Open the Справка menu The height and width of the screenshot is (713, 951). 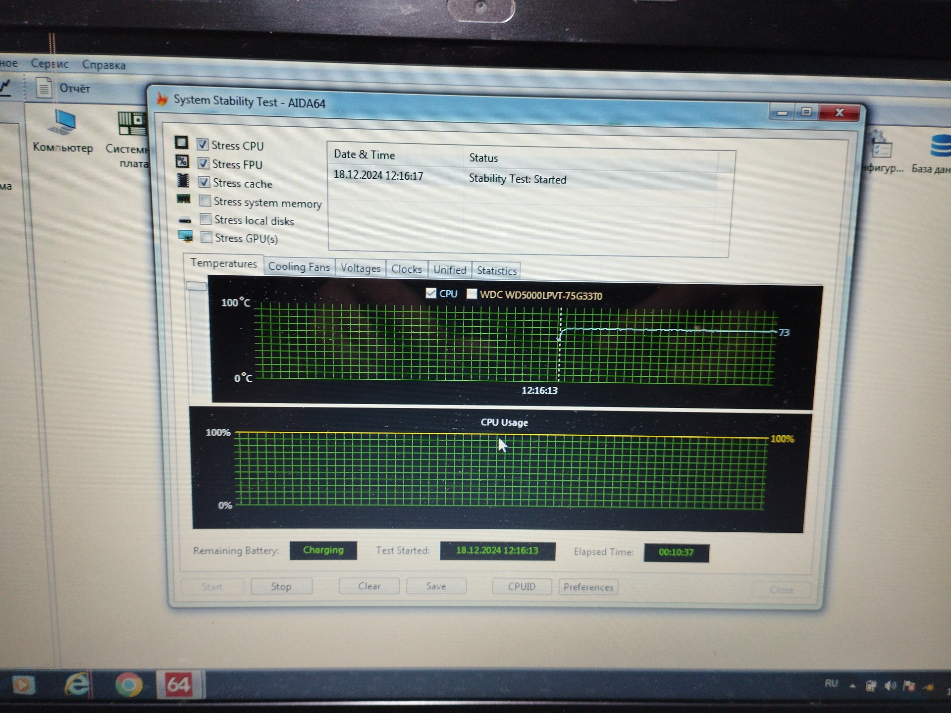(104, 65)
